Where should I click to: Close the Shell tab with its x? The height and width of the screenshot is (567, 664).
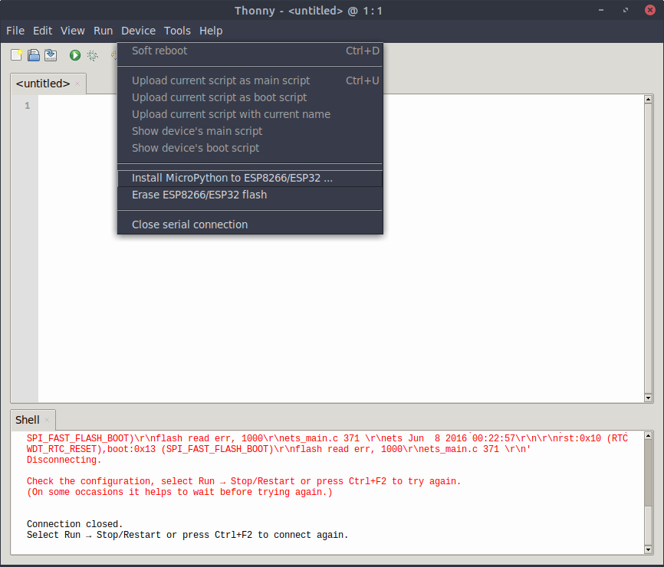coord(47,420)
